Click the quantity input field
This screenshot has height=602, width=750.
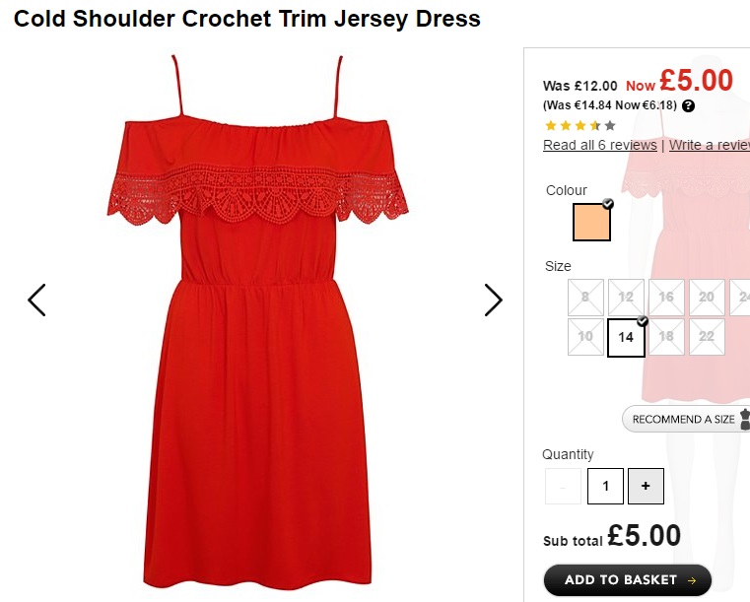coord(605,486)
